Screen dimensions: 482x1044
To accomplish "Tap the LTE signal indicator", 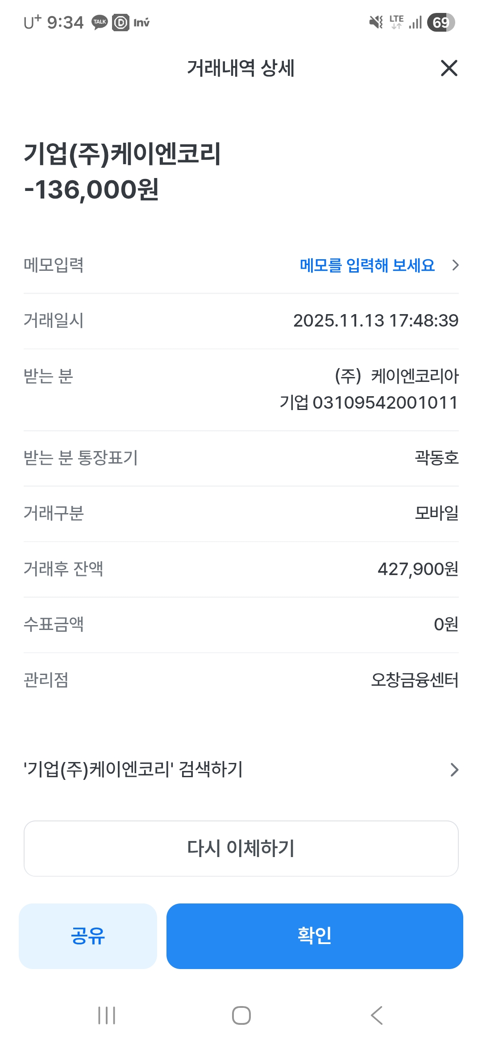I will (x=396, y=22).
